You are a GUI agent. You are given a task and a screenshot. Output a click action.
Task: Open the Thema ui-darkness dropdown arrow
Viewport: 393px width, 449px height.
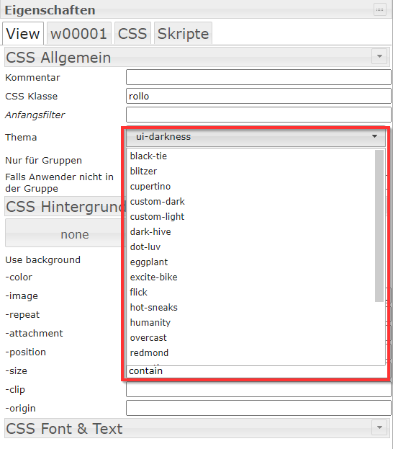(x=374, y=137)
